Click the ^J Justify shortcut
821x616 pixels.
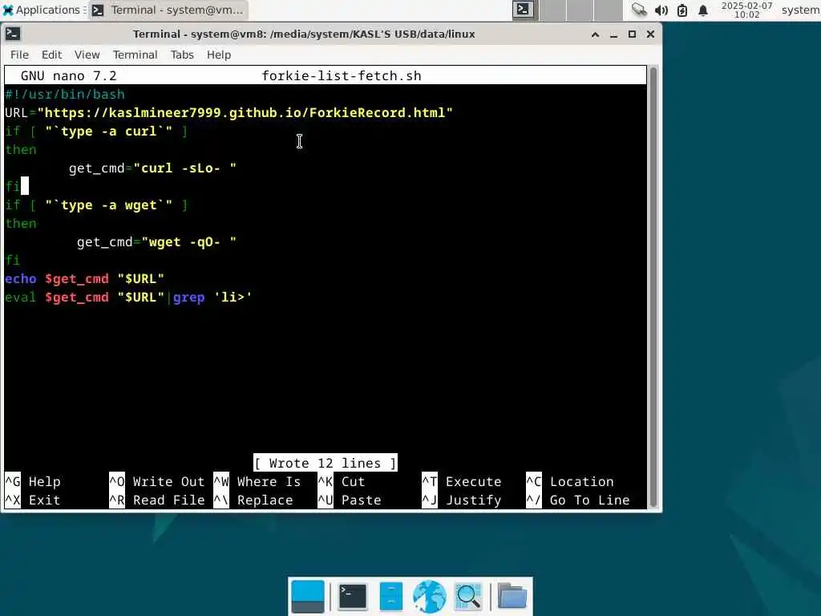pyautogui.click(x=461, y=500)
